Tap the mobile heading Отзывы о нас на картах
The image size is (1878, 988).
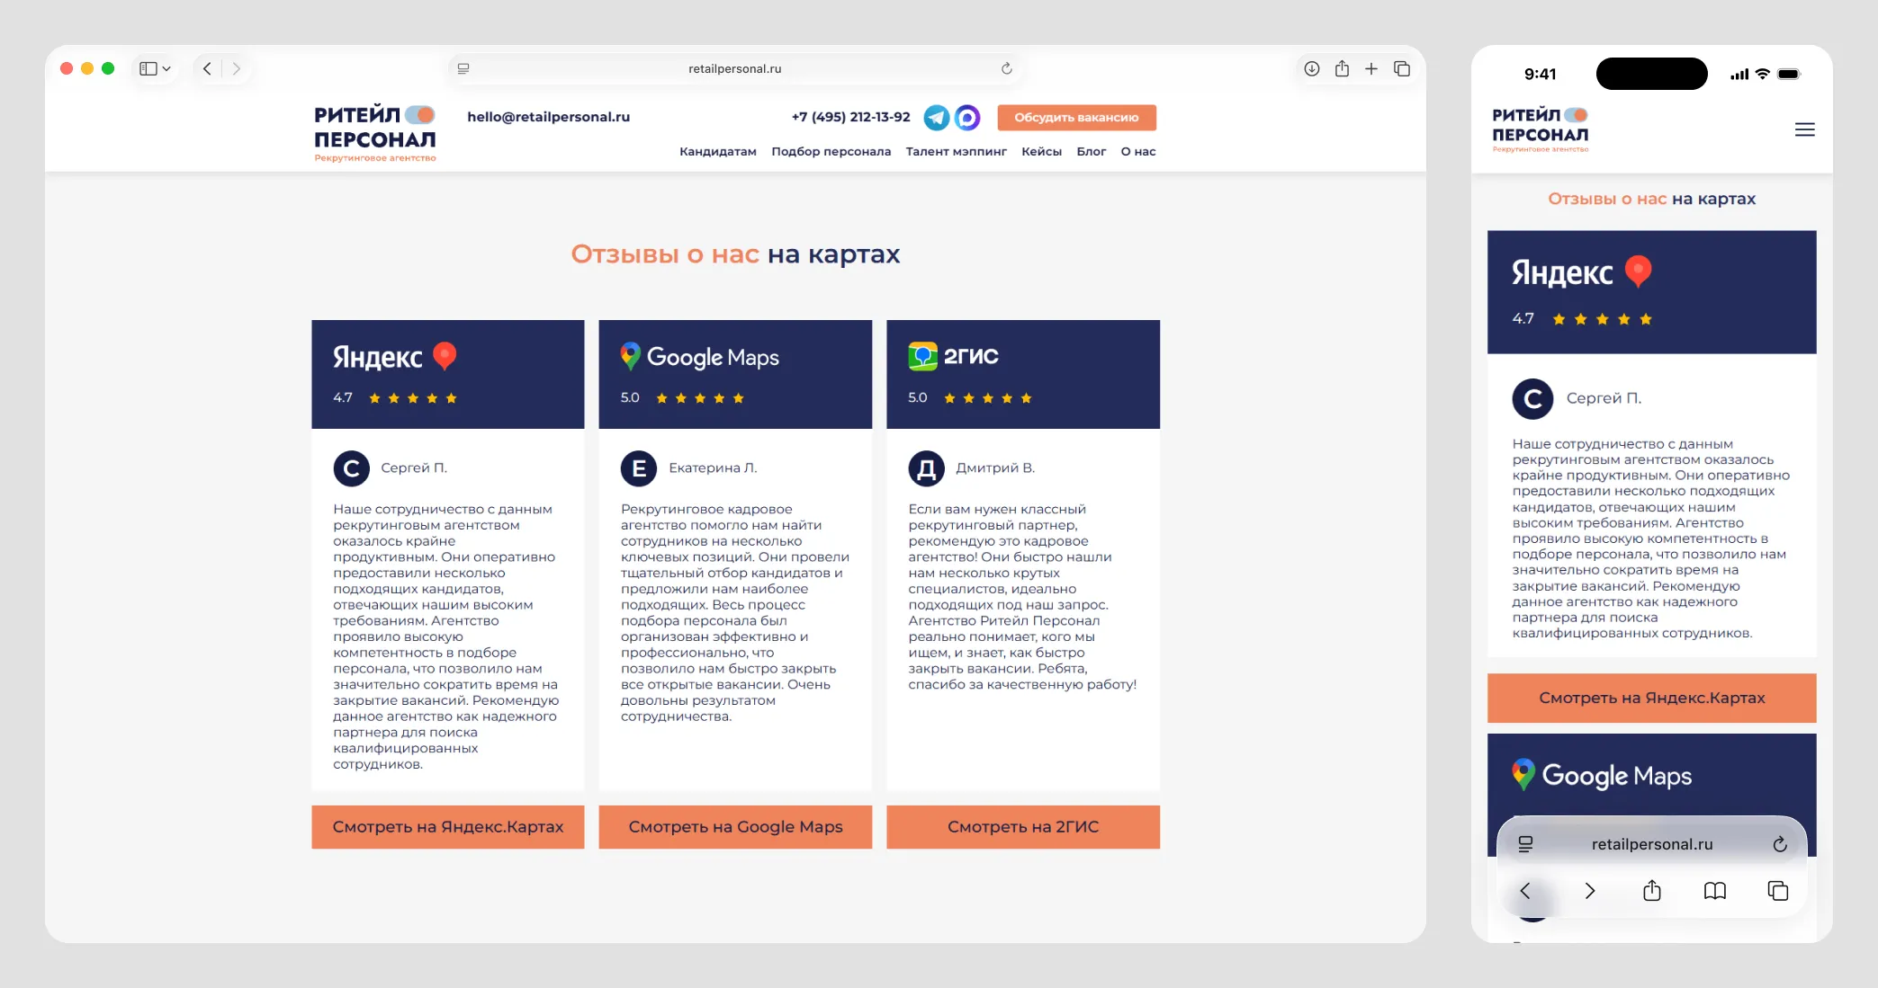point(1652,199)
